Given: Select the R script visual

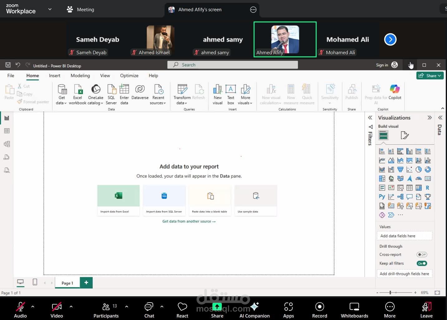Looking at the screenshot, I should pyautogui.click(x=428, y=188).
